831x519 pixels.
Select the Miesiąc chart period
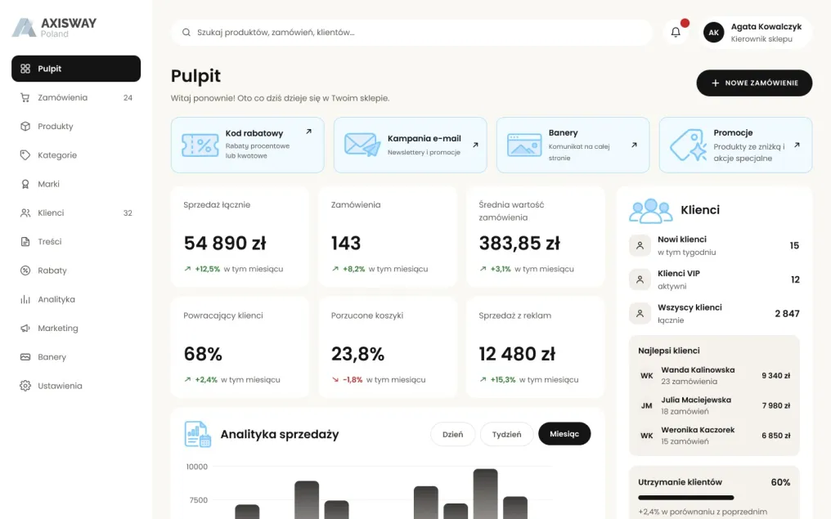tap(564, 434)
